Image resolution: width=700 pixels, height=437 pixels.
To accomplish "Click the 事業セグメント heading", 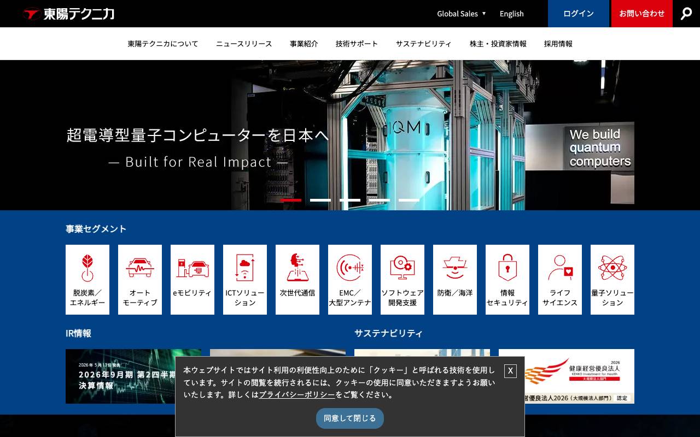I will 96,229.
